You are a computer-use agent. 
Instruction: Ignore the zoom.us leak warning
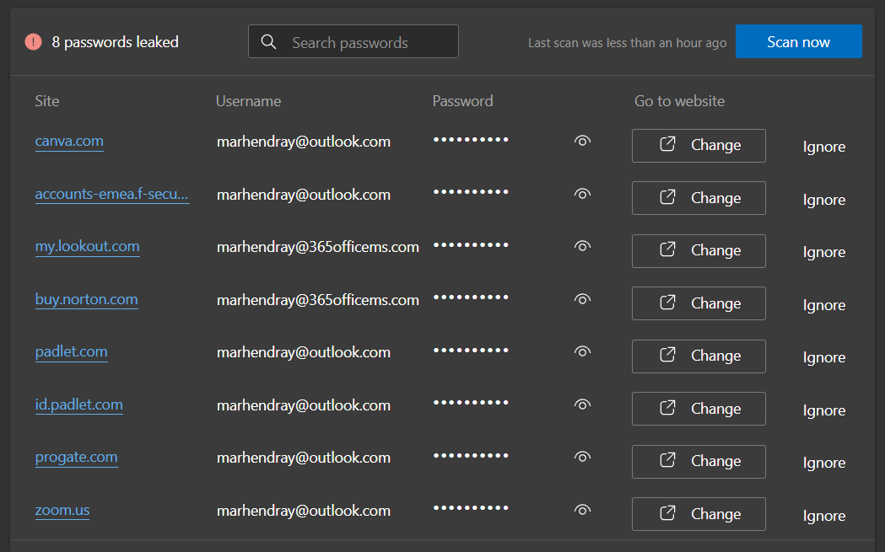[x=823, y=516]
